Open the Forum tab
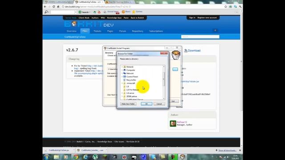 click(x=122, y=31)
